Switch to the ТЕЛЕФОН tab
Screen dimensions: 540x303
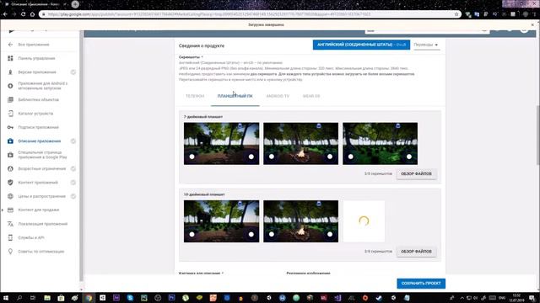pyautogui.click(x=195, y=96)
